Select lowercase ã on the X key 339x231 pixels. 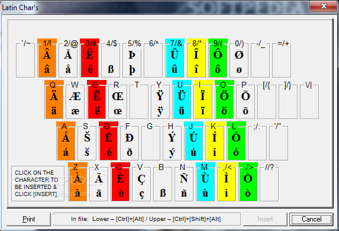tap(99, 193)
